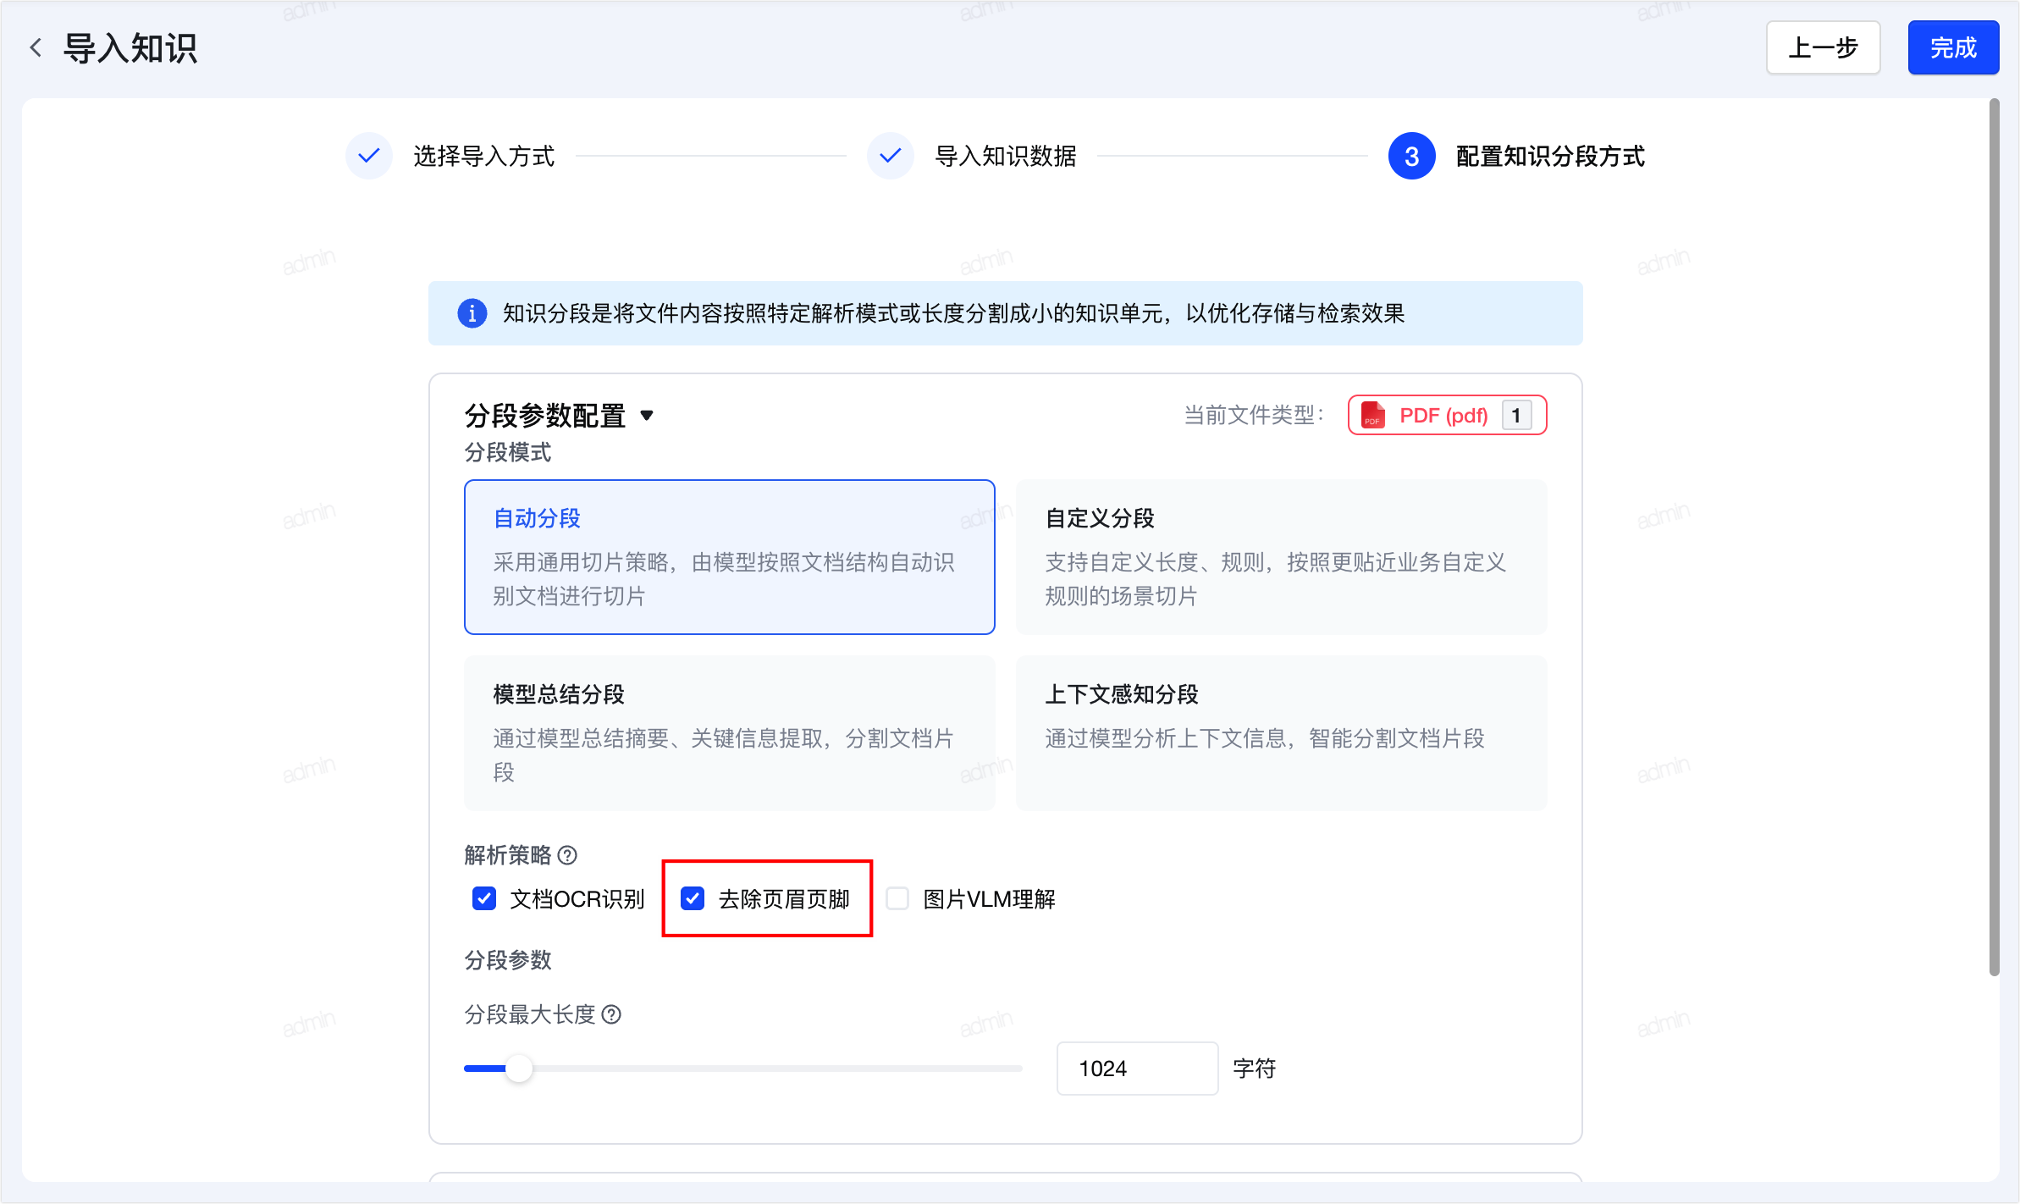Image resolution: width=2020 pixels, height=1204 pixels.
Task: Click the 上一步 button
Action: pos(1823,47)
